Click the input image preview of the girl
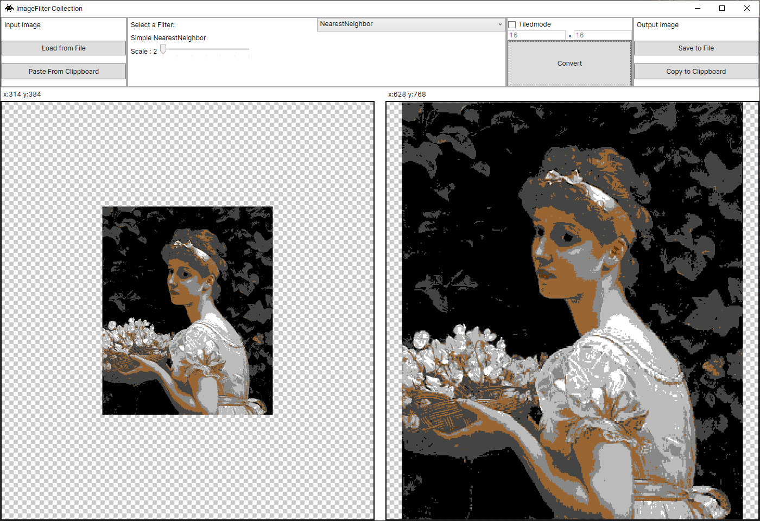Viewport: 760px width, 521px height. (187, 309)
